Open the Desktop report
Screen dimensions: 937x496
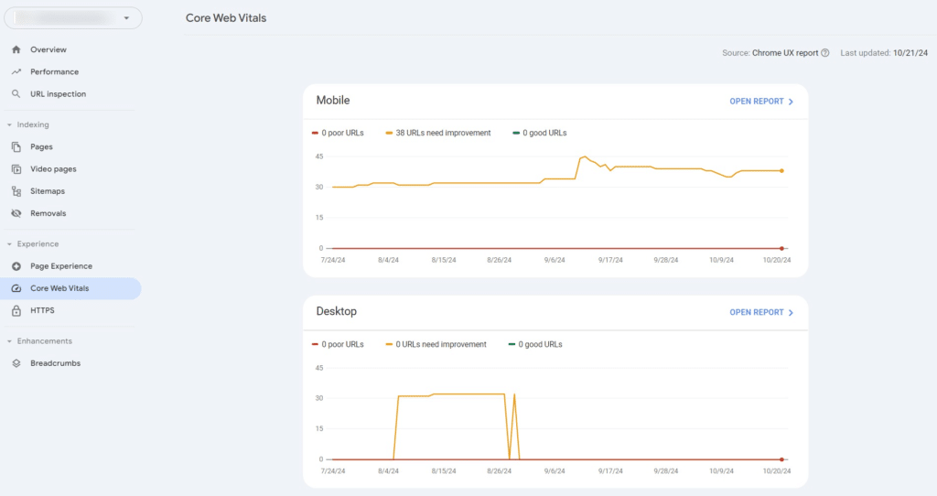pos(761,313)
